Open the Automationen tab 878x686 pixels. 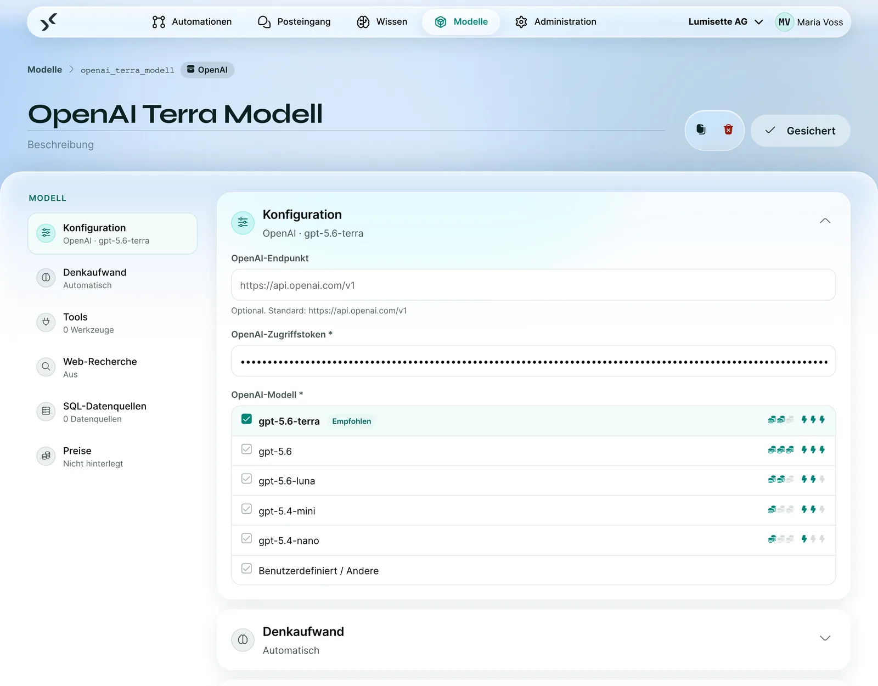point(192,22)
